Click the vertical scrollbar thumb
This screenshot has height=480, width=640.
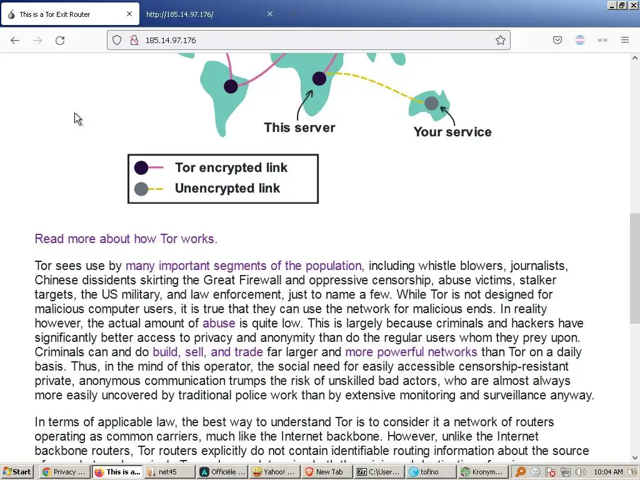point(635,267)
